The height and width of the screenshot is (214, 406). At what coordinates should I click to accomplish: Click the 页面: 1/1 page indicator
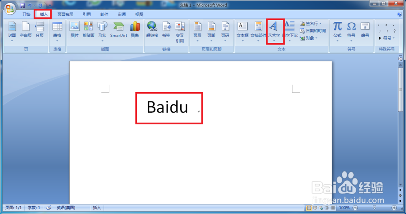pos(13,208)
